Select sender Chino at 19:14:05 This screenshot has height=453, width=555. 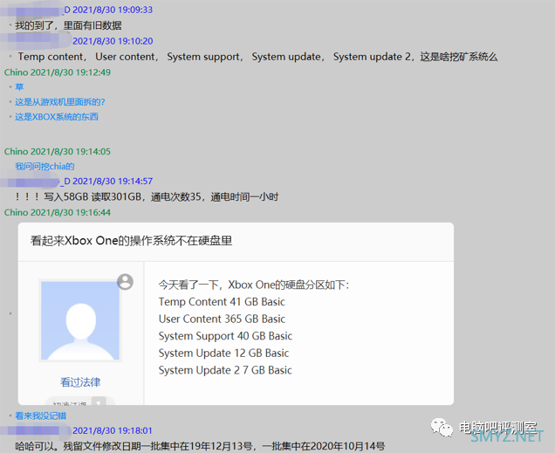(x=16, y=152)
